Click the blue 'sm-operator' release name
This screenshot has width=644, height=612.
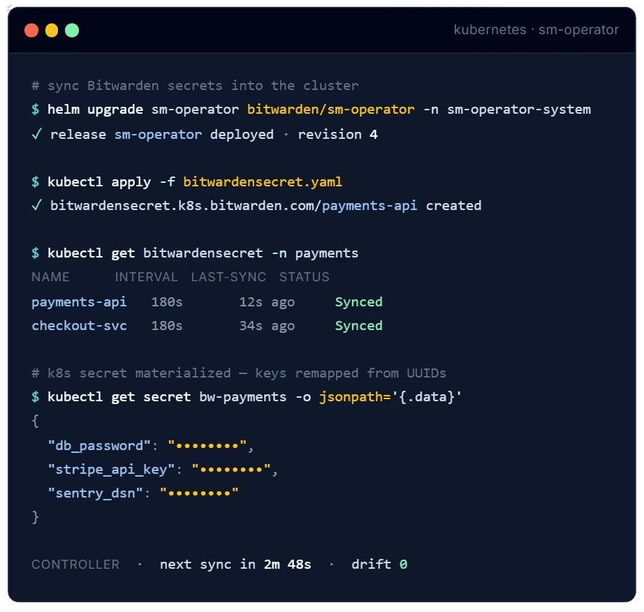point(158,135)
